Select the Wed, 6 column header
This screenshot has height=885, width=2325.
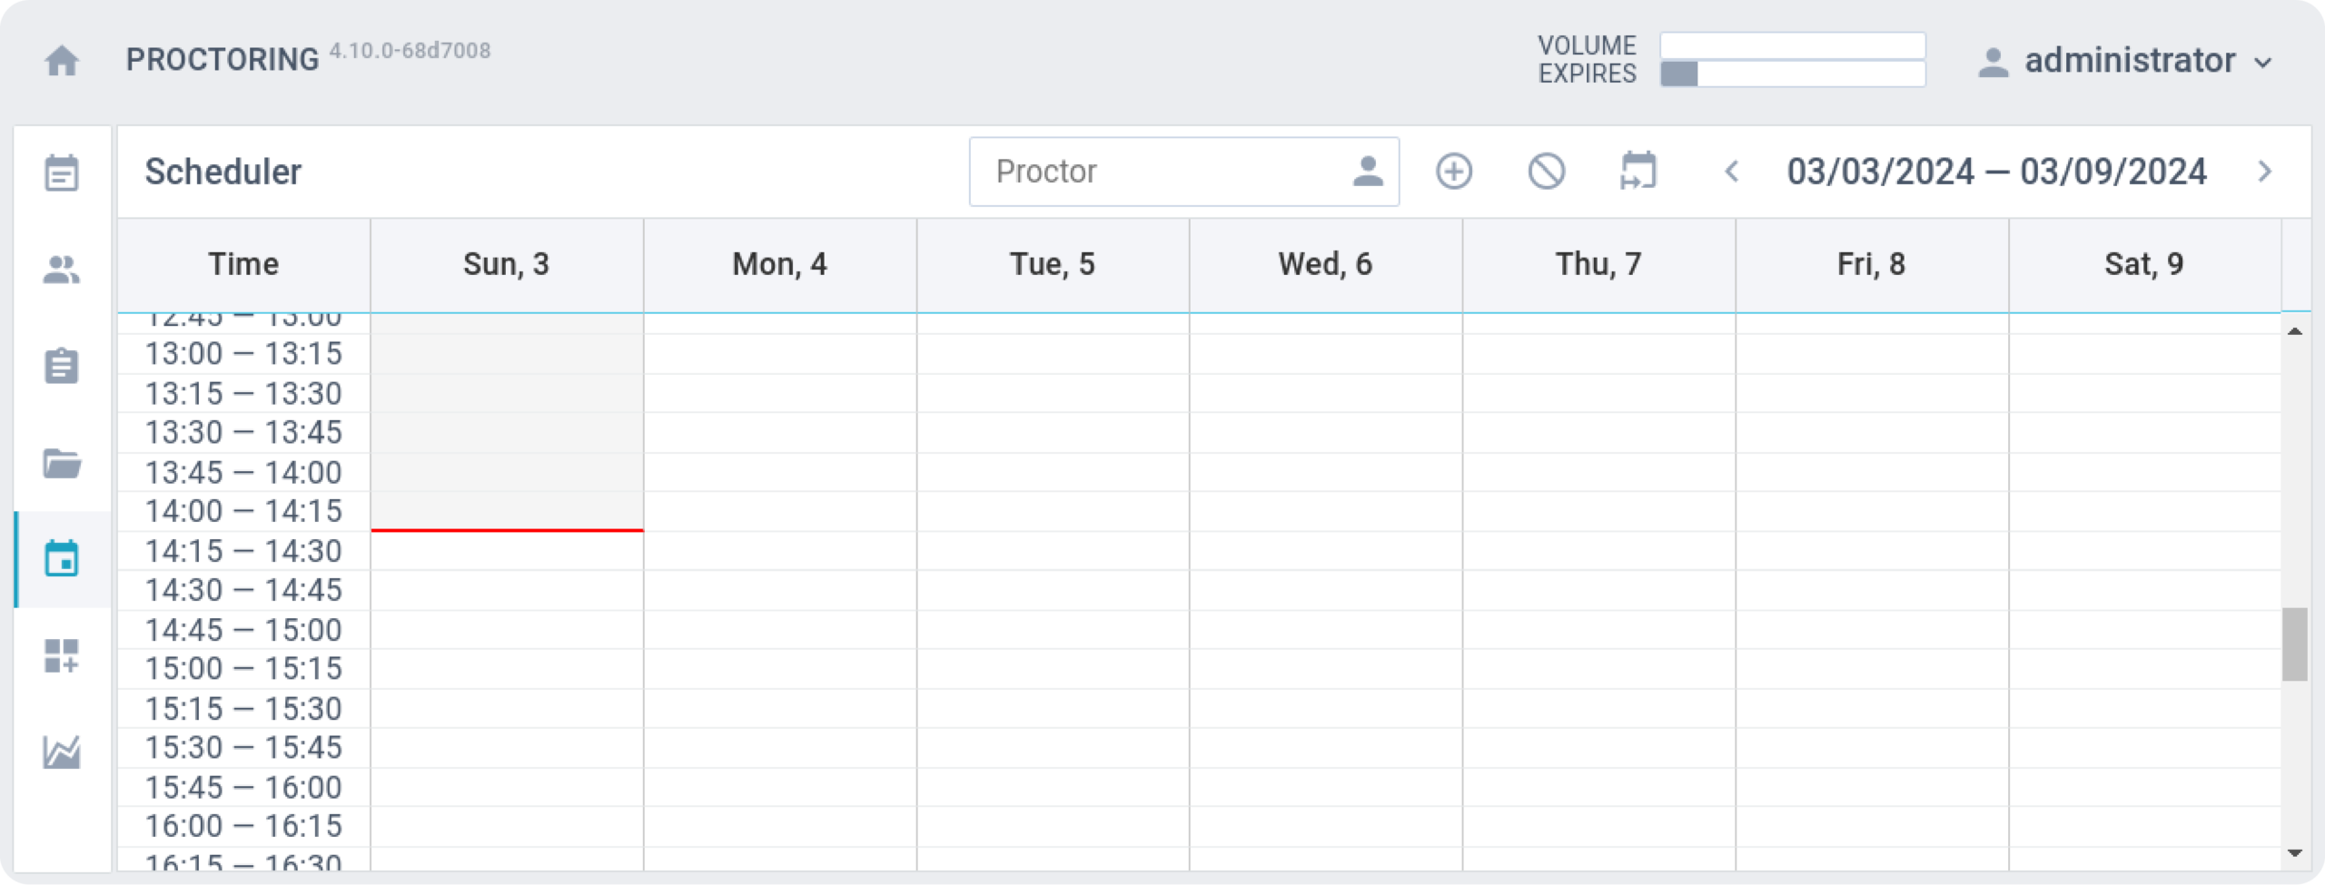pyautogui.click(x=1325, y=264)
